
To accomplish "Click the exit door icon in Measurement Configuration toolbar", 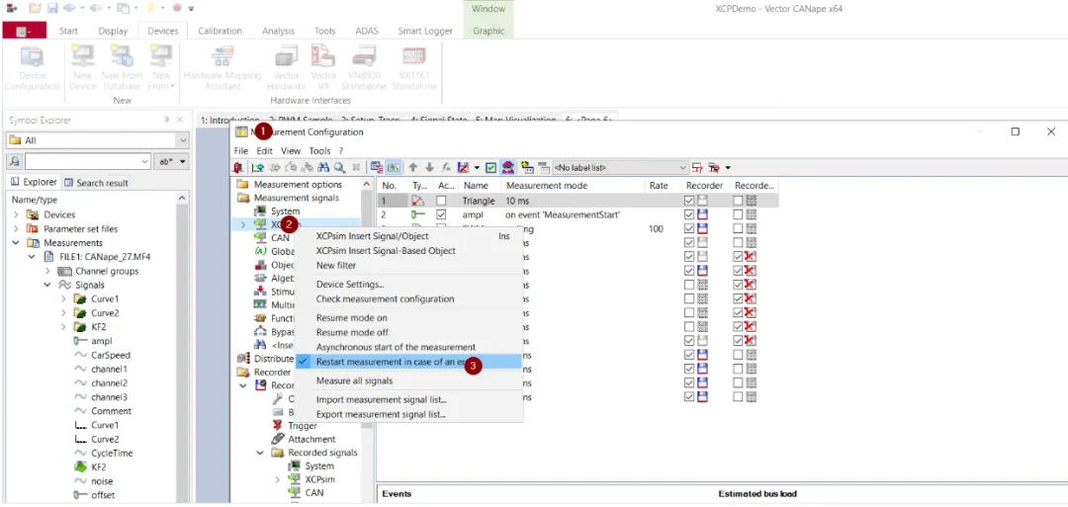I will coord(237,167).
